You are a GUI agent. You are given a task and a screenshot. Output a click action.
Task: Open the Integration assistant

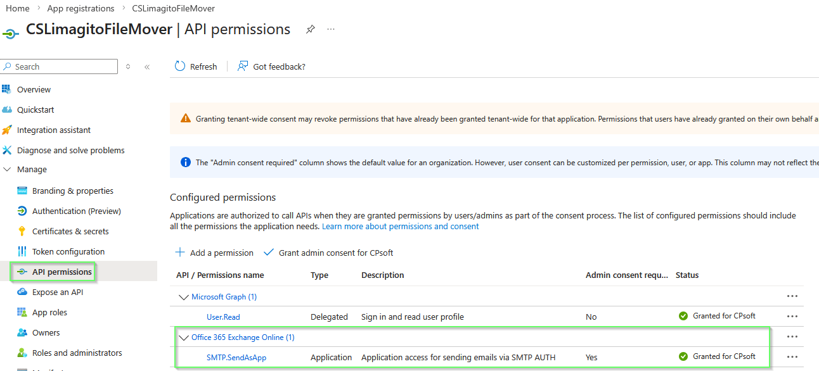51,129
